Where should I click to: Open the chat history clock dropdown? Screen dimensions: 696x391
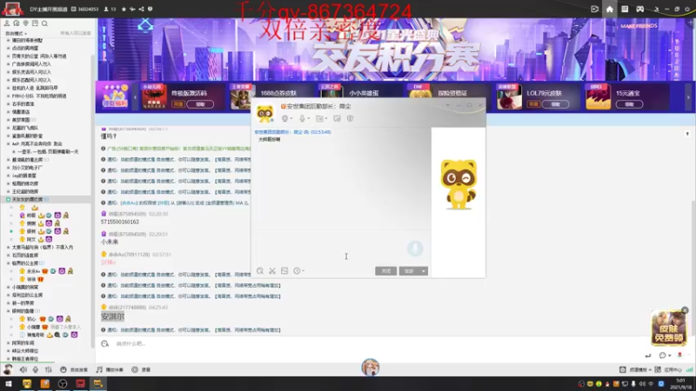coord(298,271)
